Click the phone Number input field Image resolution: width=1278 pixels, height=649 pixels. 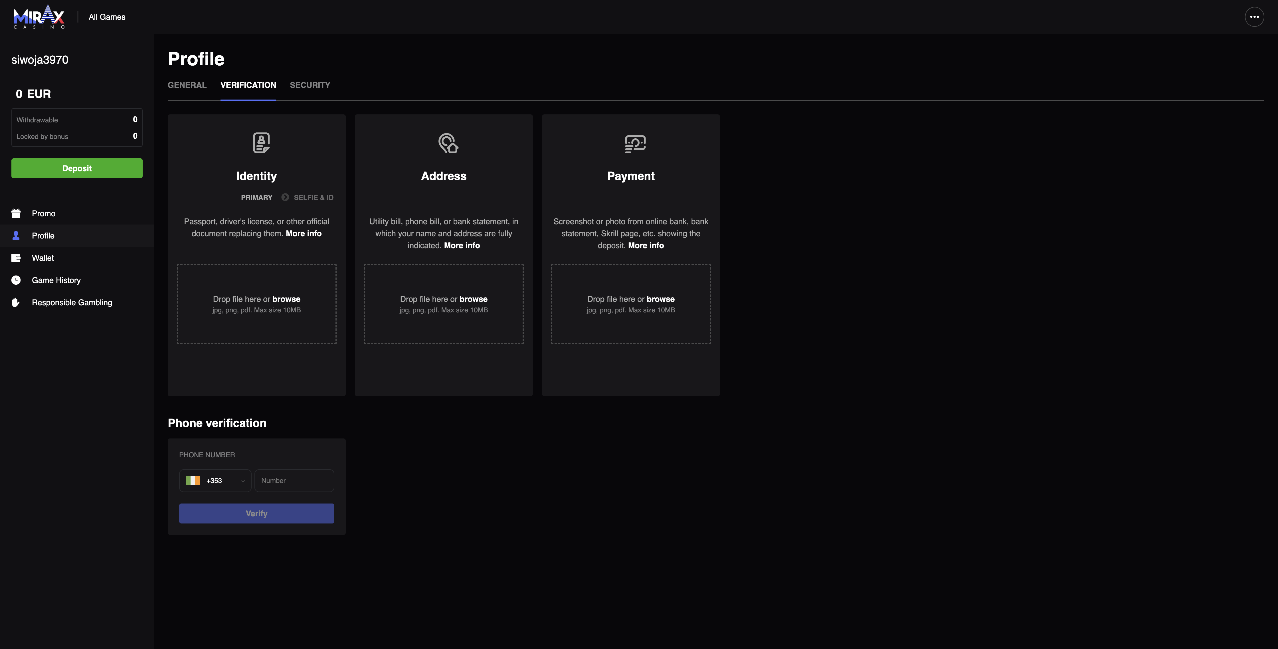[x=294, y=481]
